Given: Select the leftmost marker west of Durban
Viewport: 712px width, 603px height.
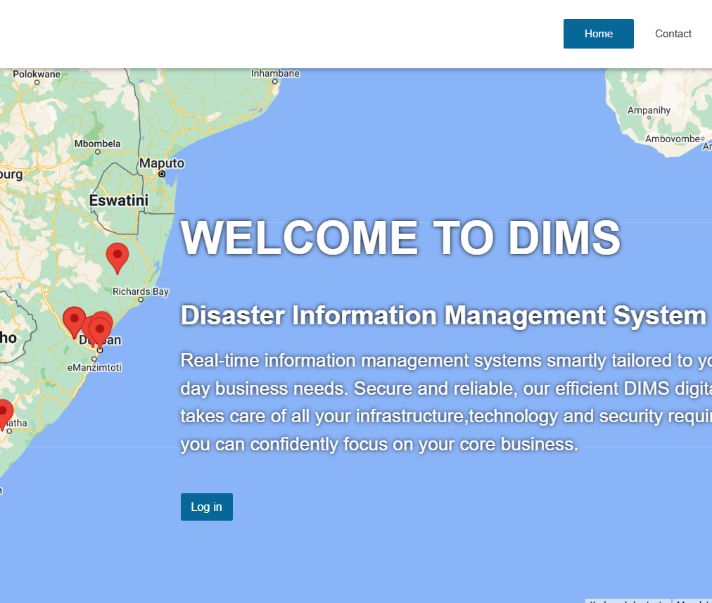Looking at the screenshot, I should click(x=74, y=320).
